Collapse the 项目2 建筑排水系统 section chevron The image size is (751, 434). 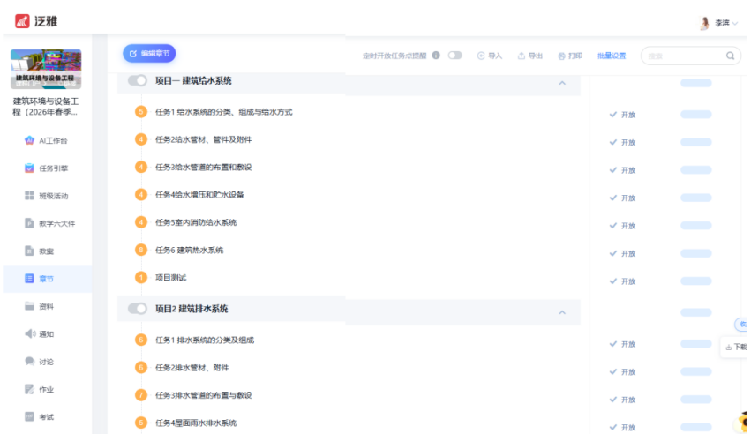pos(562,312)
